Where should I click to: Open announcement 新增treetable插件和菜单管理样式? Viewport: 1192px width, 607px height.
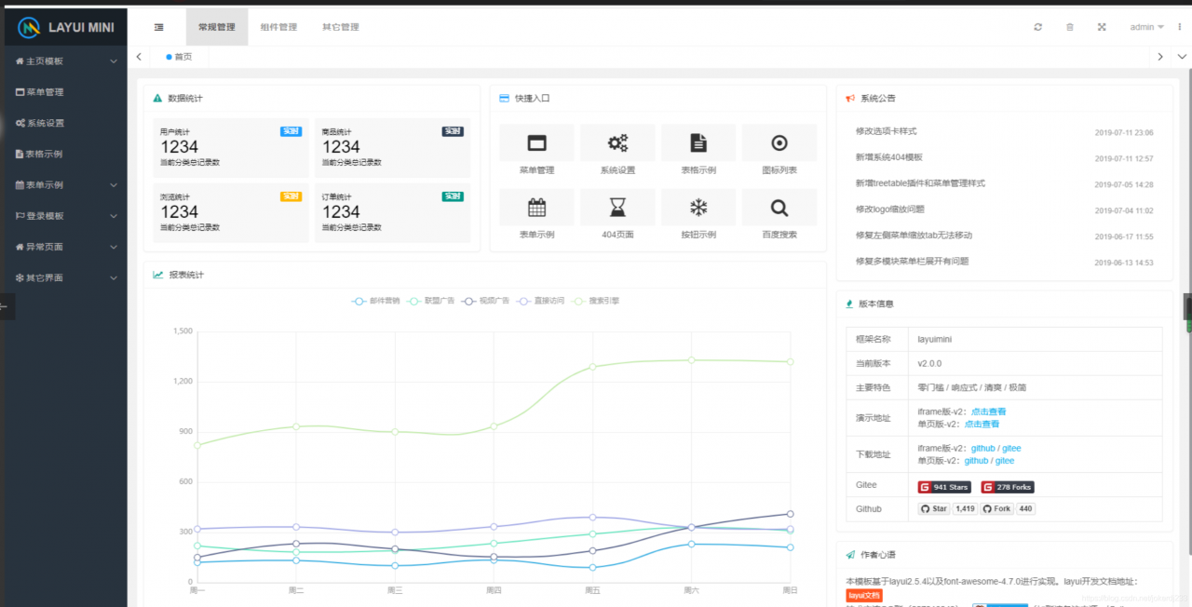pyautogui.click(x=920, y=183)
